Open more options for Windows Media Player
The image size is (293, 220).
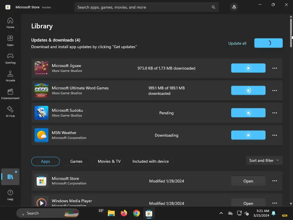[274, 203]
